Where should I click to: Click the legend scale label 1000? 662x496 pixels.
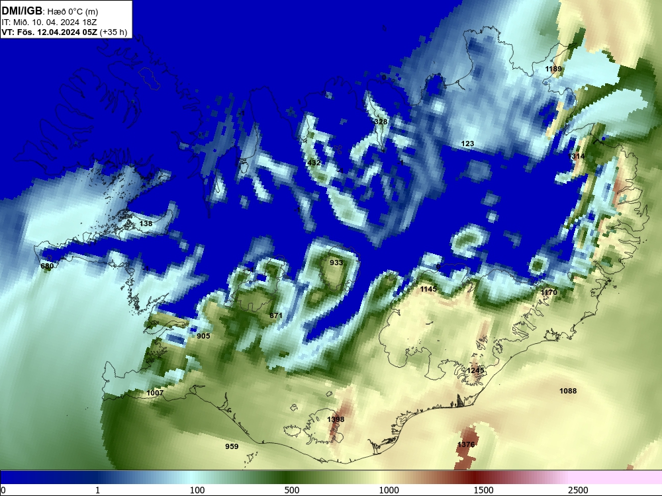(389, 490)
